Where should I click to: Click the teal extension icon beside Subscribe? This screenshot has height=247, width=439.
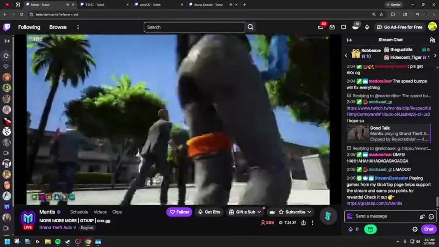pos(328,216)
